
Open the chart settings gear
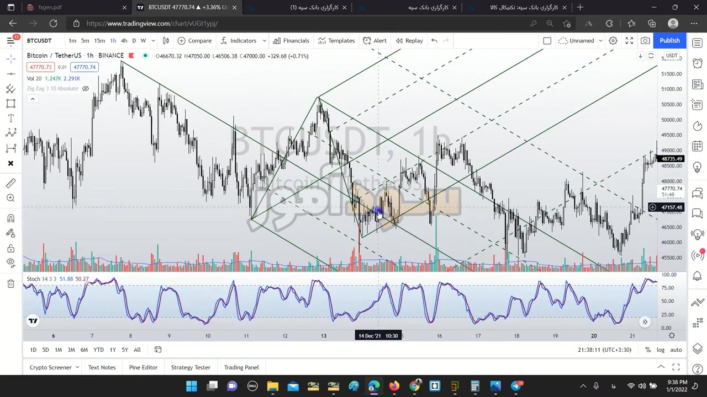[613, 41]
